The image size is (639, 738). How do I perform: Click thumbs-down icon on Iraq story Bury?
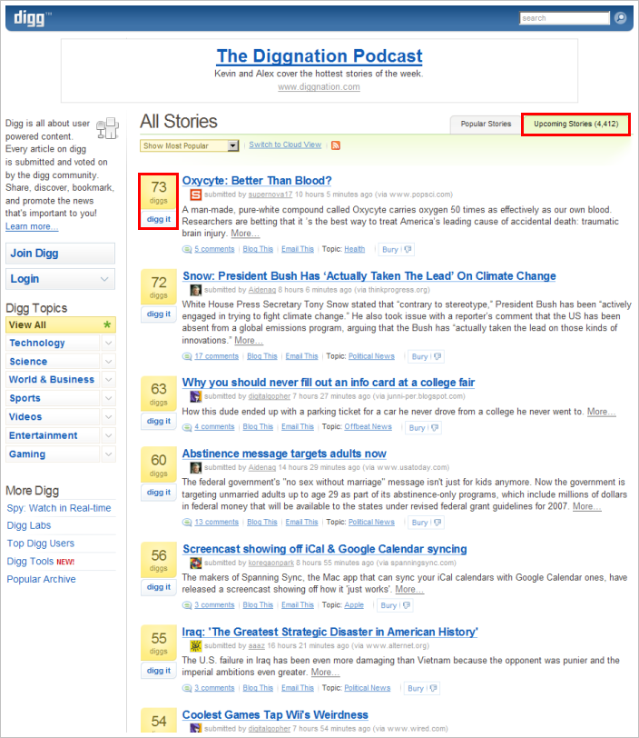point(433,688)
